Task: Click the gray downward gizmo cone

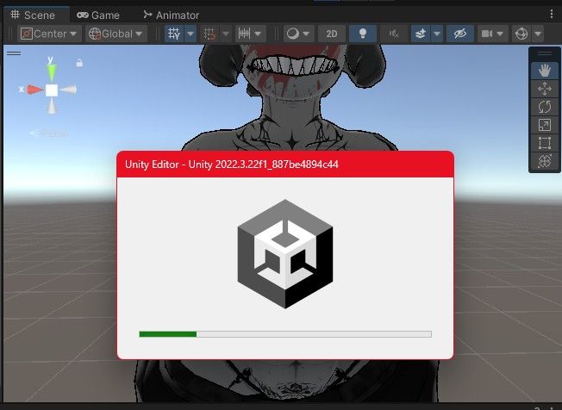Action: [52, 106]
